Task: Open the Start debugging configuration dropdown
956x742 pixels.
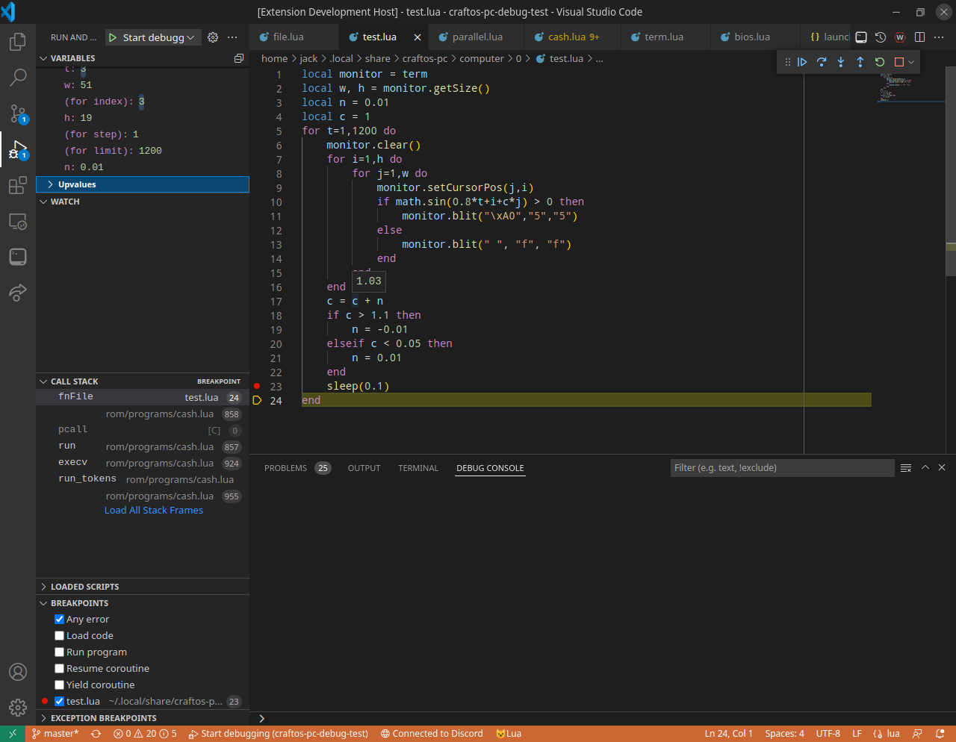Action: pyautogui.click(x=191, y=37)
